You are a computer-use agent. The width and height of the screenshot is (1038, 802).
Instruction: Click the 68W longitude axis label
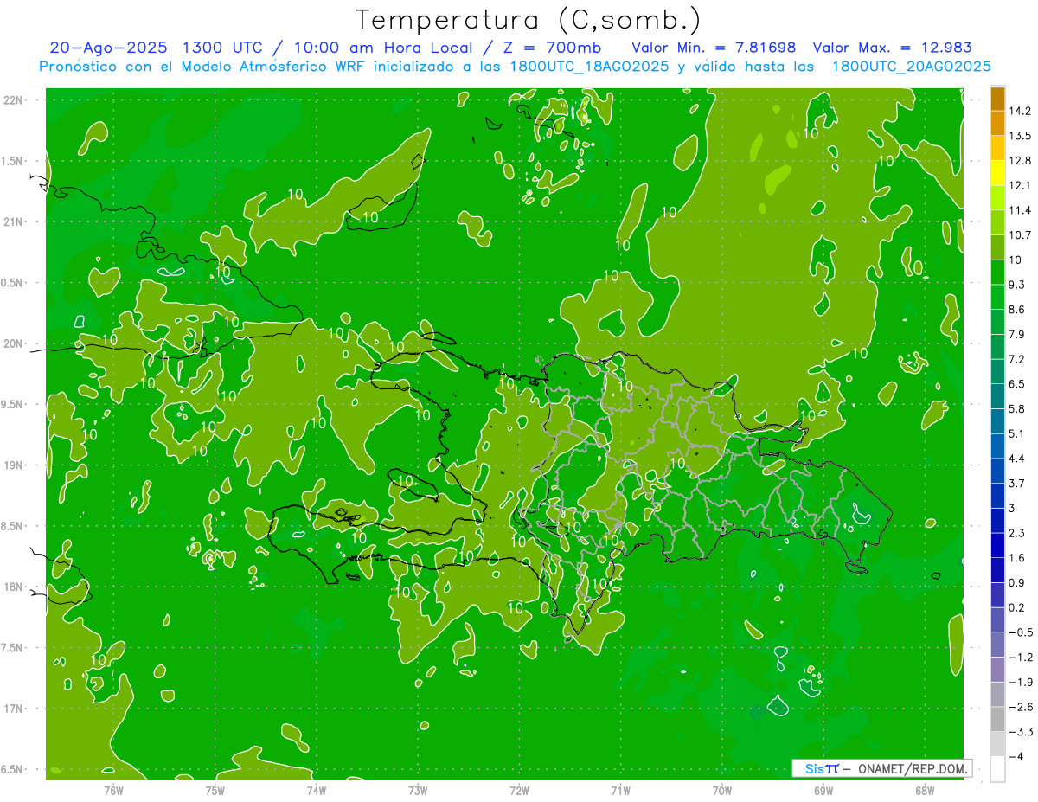point(925,790)
